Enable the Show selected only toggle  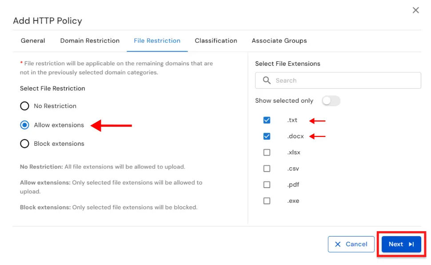click(331, 101)
